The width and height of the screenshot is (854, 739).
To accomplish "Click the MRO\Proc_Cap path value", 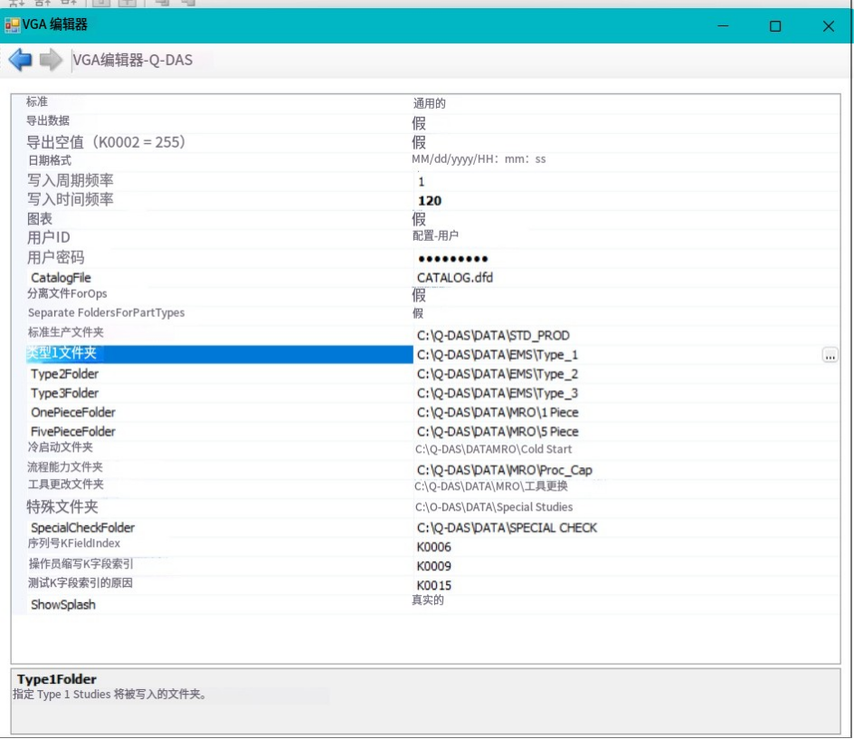I will point(504,470).
